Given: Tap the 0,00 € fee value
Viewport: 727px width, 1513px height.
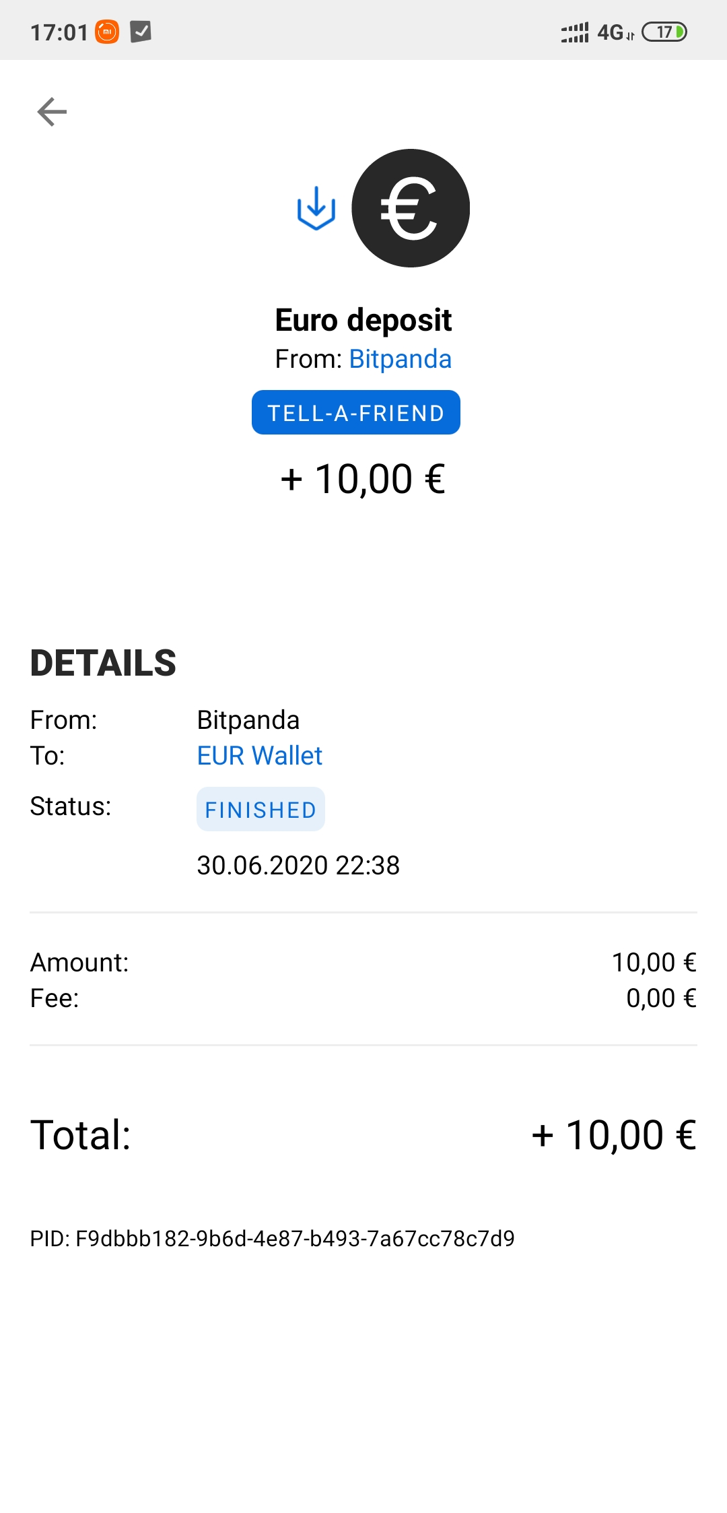Looking at the screenshot, I should pyautogui.click(x=661, y=998).
